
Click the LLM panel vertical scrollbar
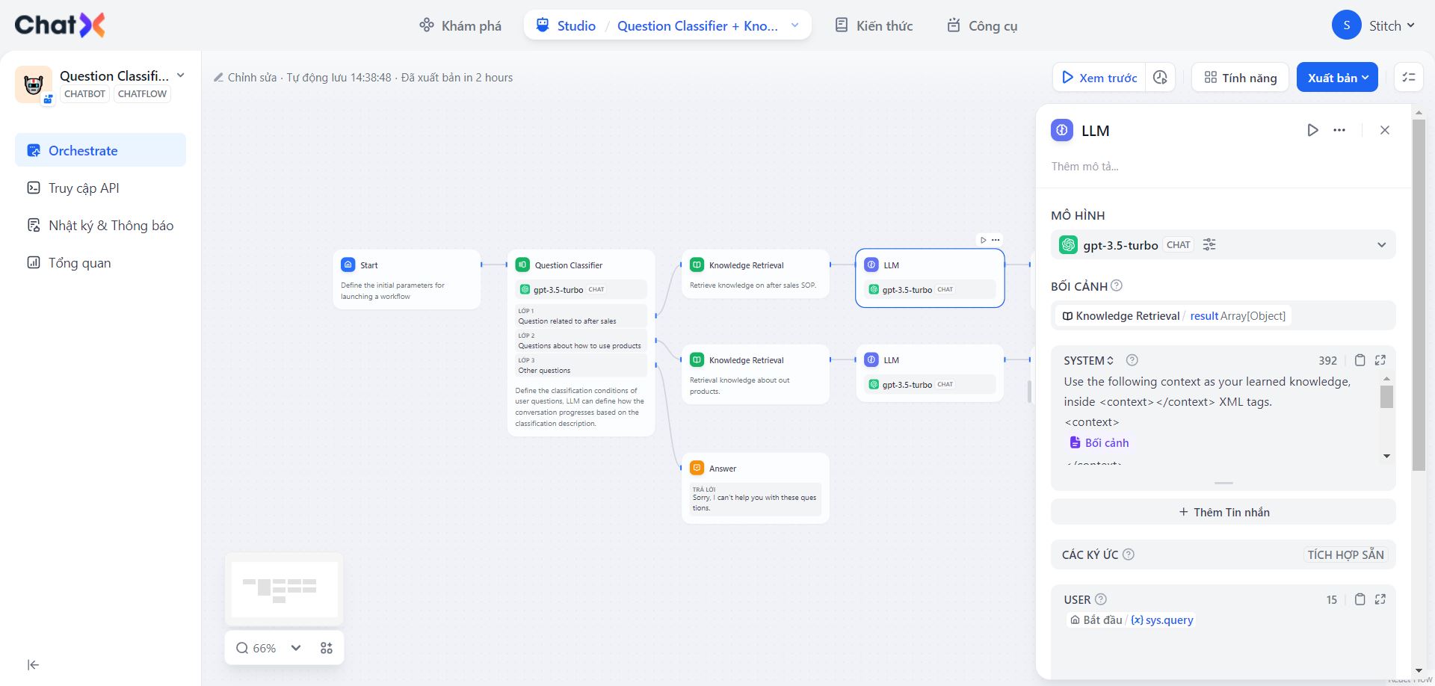1419,299
